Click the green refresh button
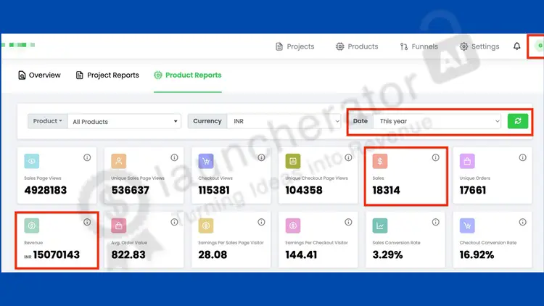This screenshot has width=544, height=306. [517, 121]
